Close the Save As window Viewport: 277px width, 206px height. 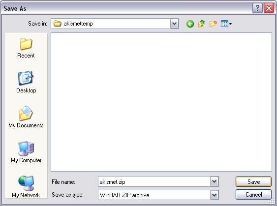269,8
